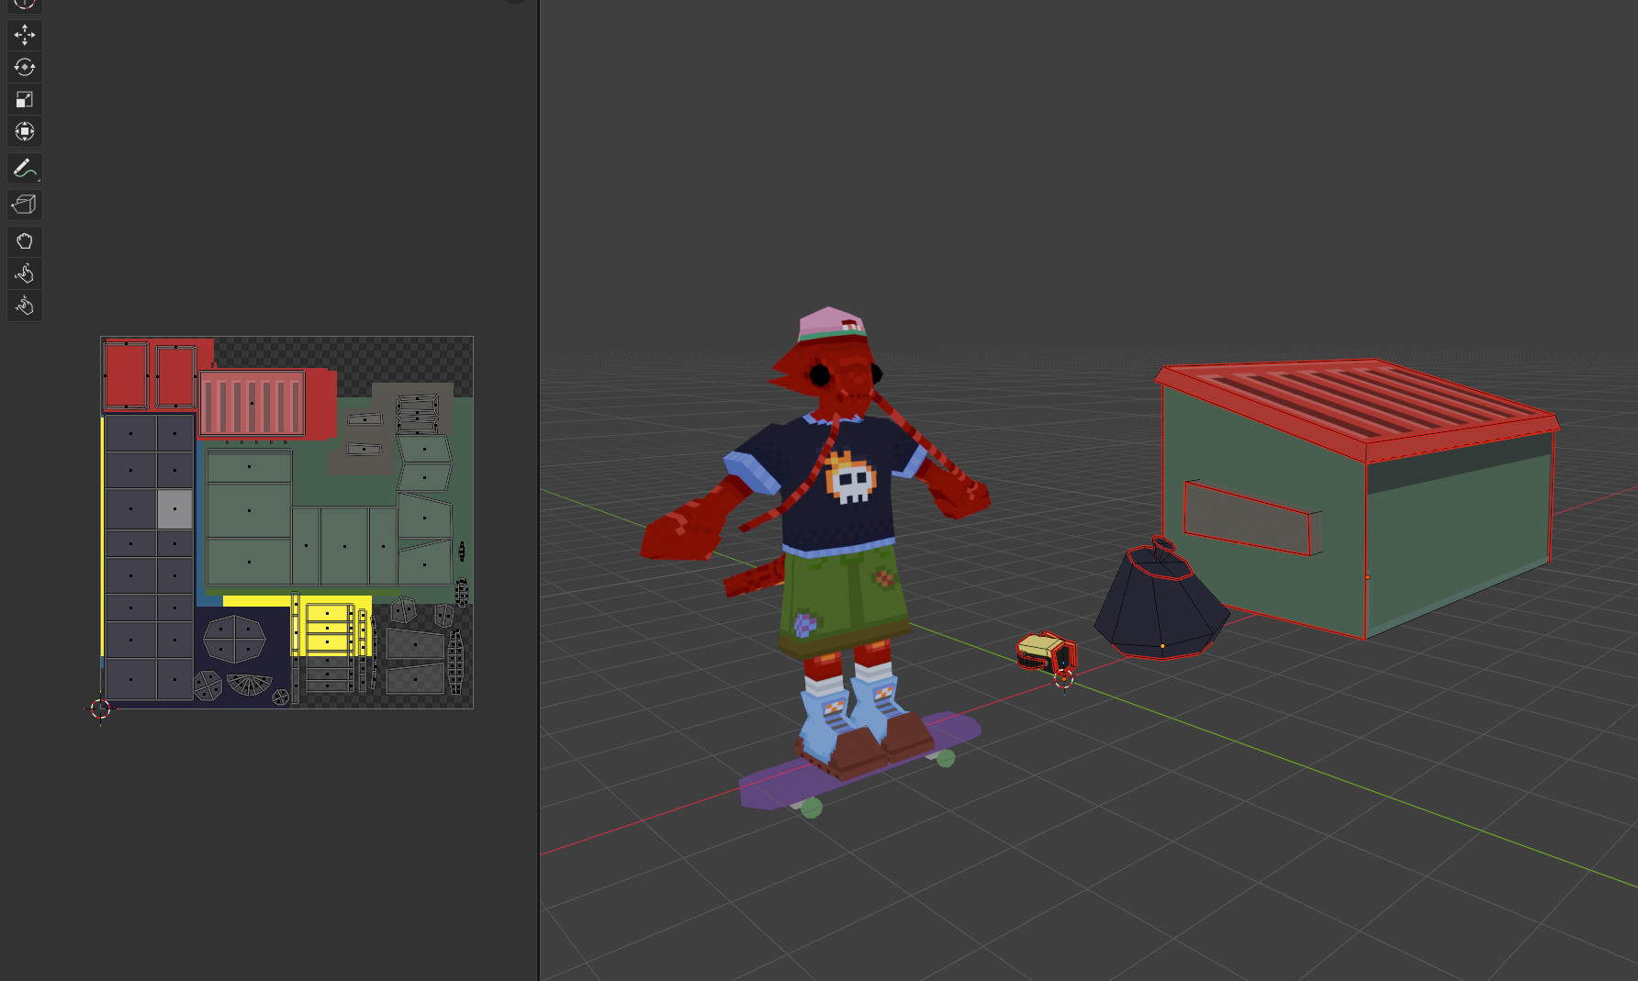Image resolution: width=1638 pixels, height=981 pixels.
Task: Activate the Scale tool in UV toolbar
Action: (25, 99)
